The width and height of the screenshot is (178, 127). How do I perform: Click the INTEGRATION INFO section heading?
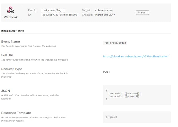pos(13,31)
